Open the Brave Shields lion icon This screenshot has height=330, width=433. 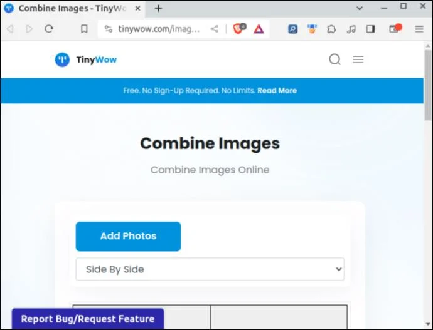[239, 29]
